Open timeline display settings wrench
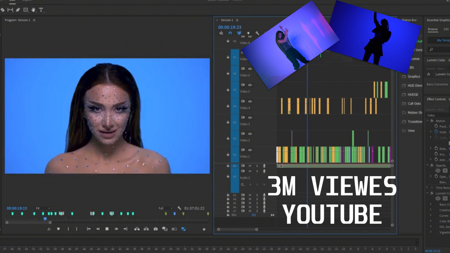This screenshot has width=450, height=253. point(257,33)
